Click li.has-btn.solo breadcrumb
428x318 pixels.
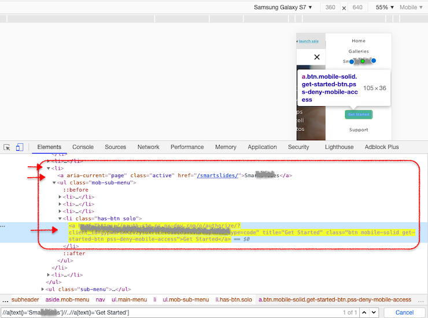tap(234, 300)
